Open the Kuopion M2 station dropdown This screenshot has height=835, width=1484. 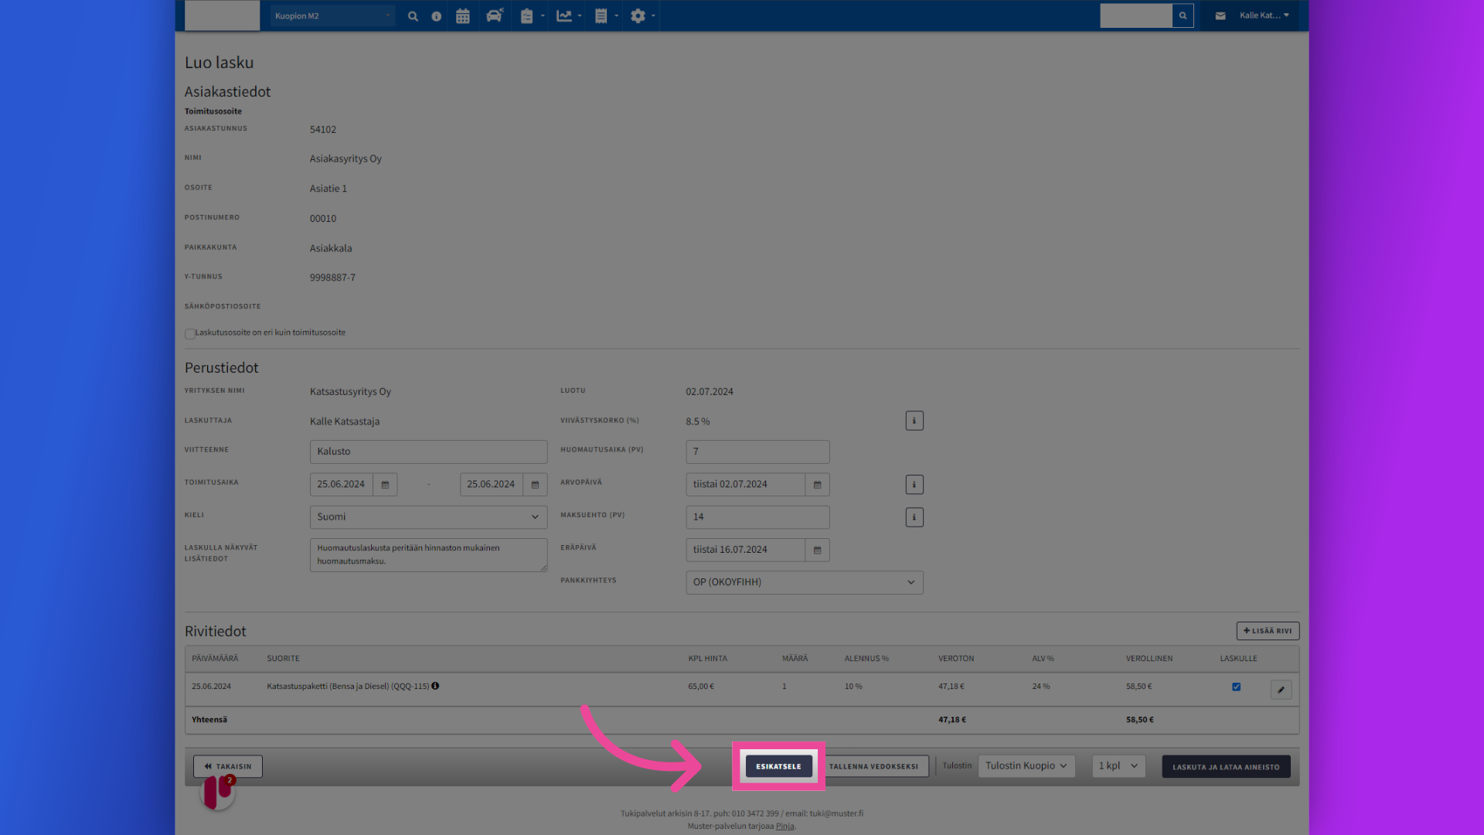(332, 15)
